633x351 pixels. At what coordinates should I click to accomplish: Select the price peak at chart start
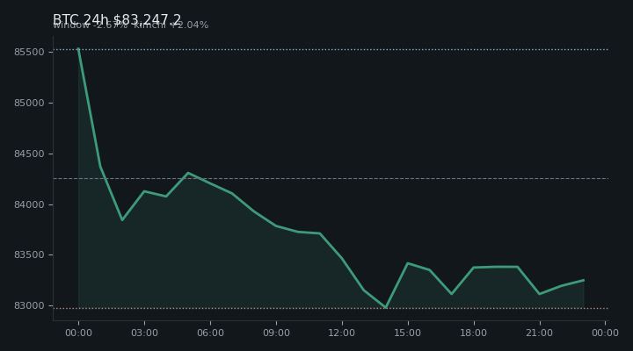pos(78,48)
